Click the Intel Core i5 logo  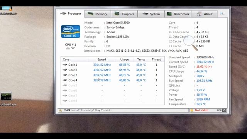71,32
